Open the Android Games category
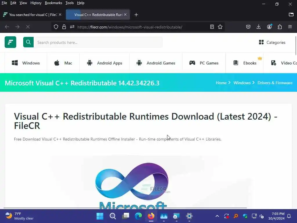 (156, 63)
